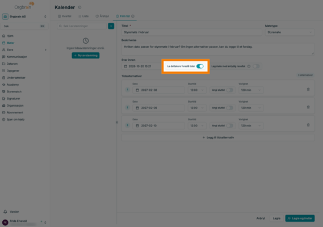Click the Ny avstemning button

tap(86, 56)
